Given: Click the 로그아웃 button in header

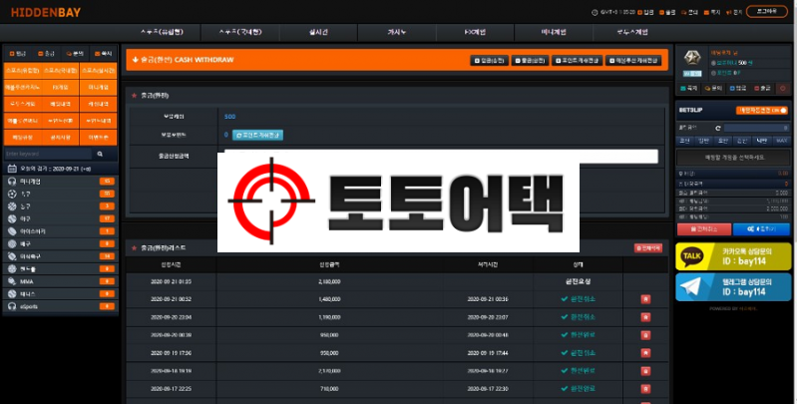Looking at the screenshot, I should (766, 12).
